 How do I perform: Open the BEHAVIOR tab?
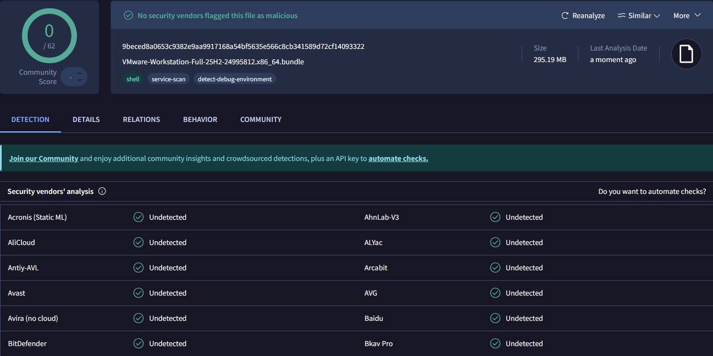(200, 120)
